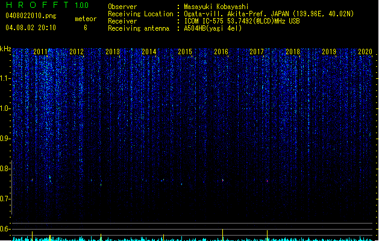Screen dimensions: 379x241
Task: Click the 2014 time axis label
Action: pos(149,52)
